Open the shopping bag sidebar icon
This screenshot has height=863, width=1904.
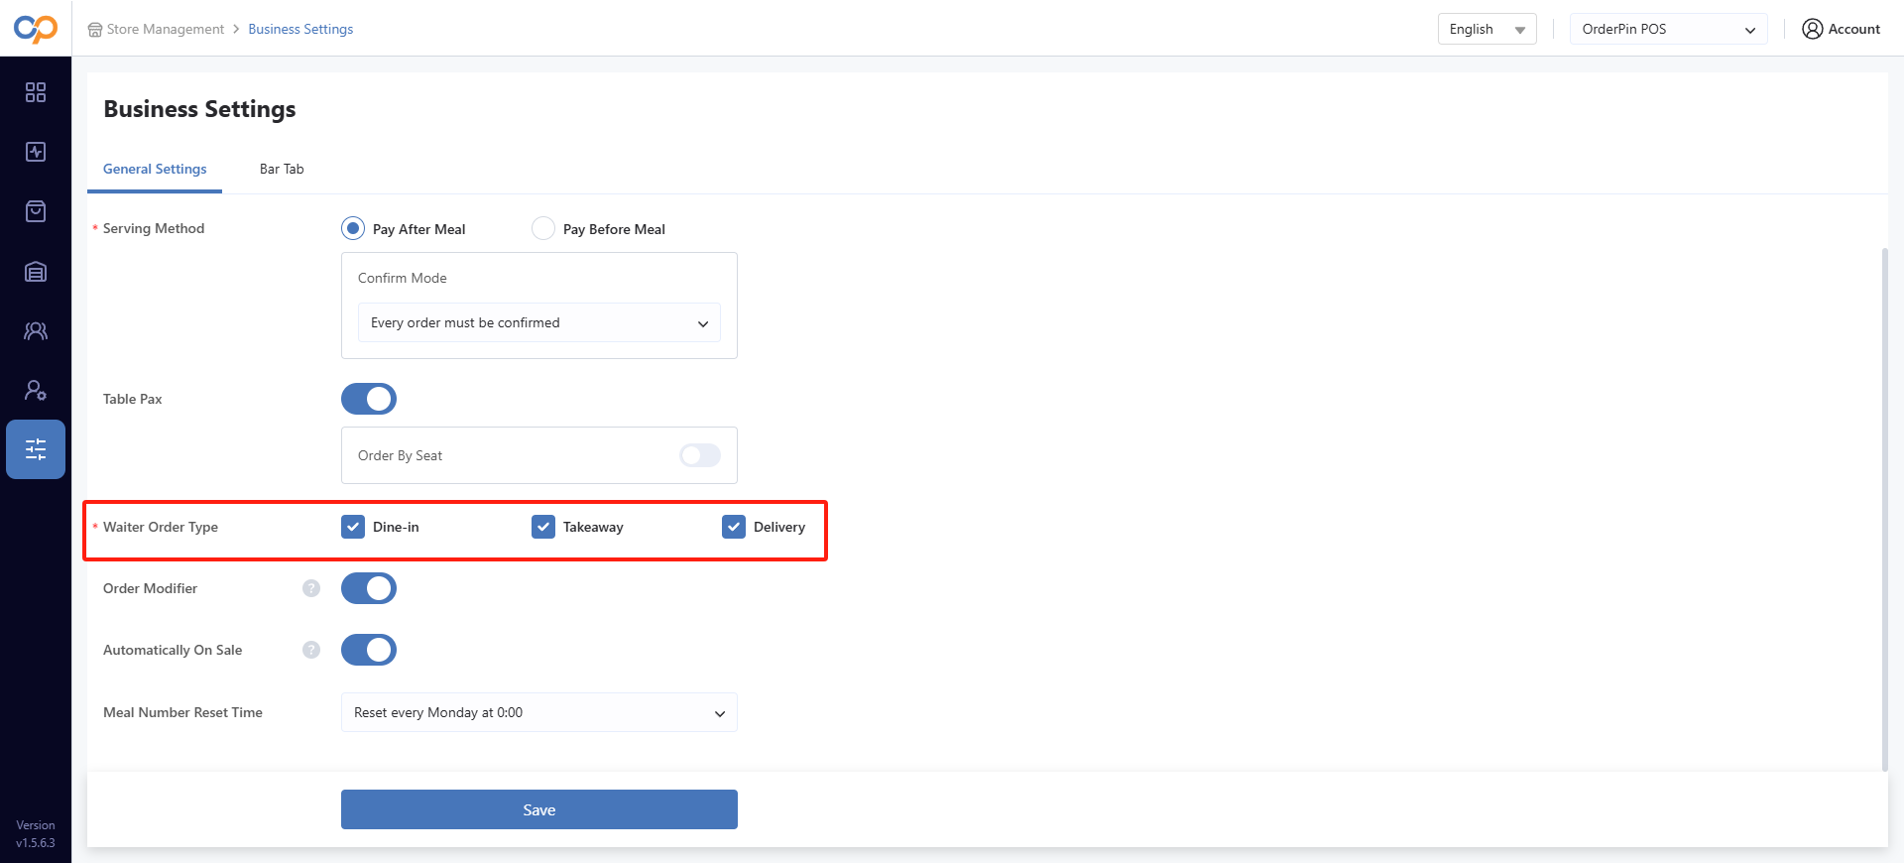(x=36, y=211)
